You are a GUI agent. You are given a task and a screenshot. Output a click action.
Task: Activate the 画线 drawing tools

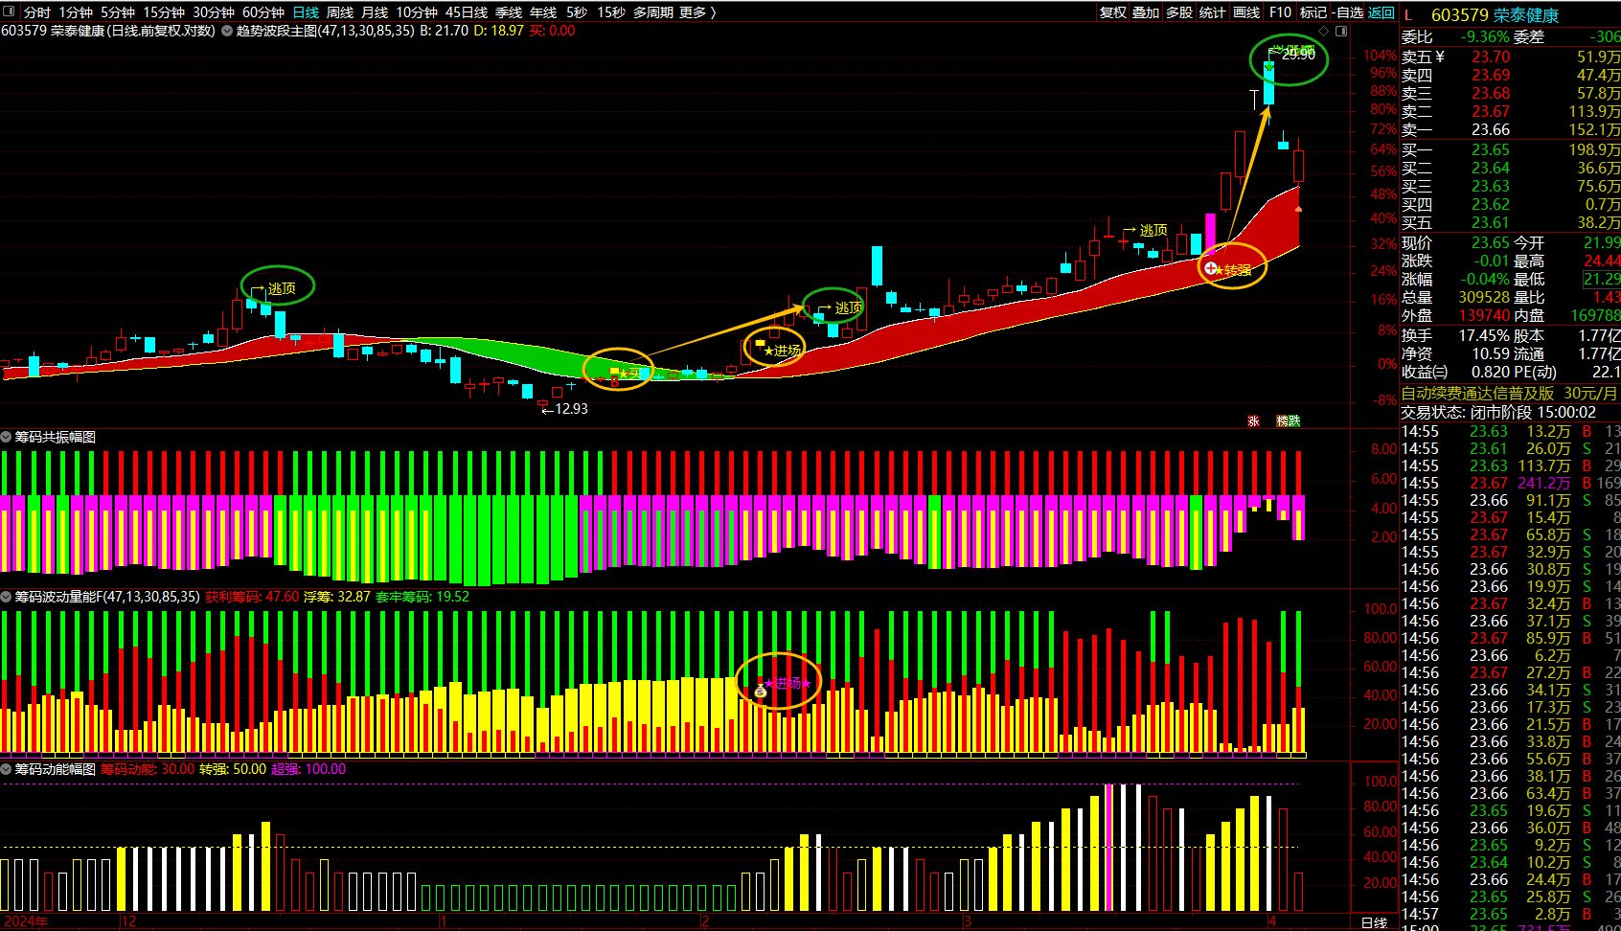tap(1246, 12)
